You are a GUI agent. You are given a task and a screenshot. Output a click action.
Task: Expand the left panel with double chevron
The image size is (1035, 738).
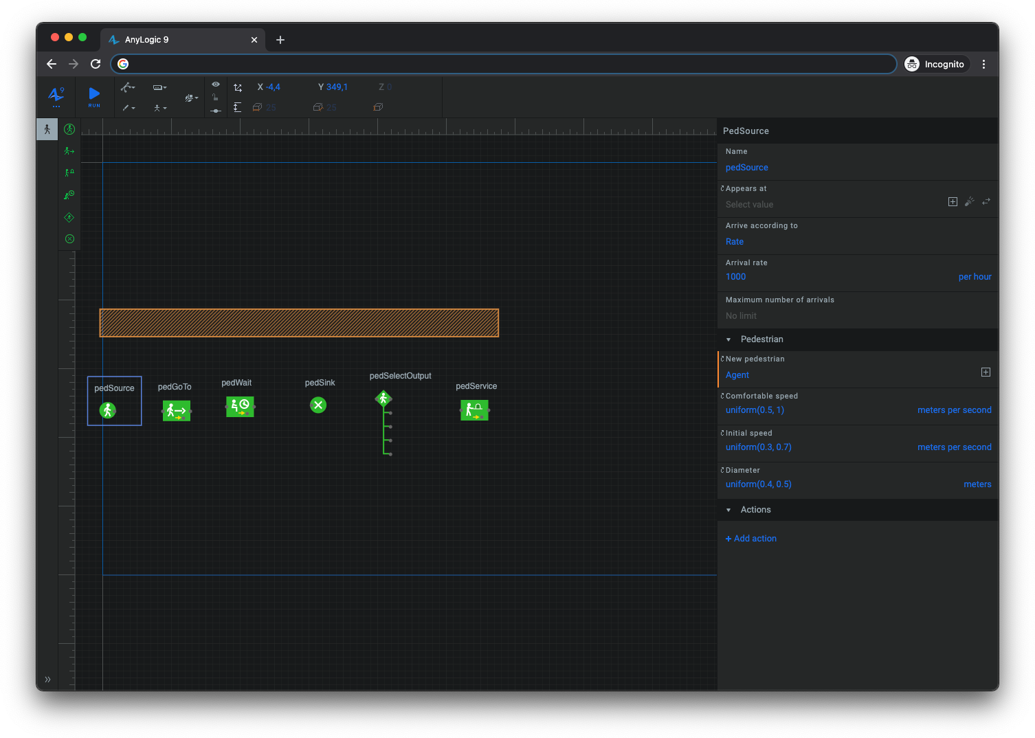47,680
